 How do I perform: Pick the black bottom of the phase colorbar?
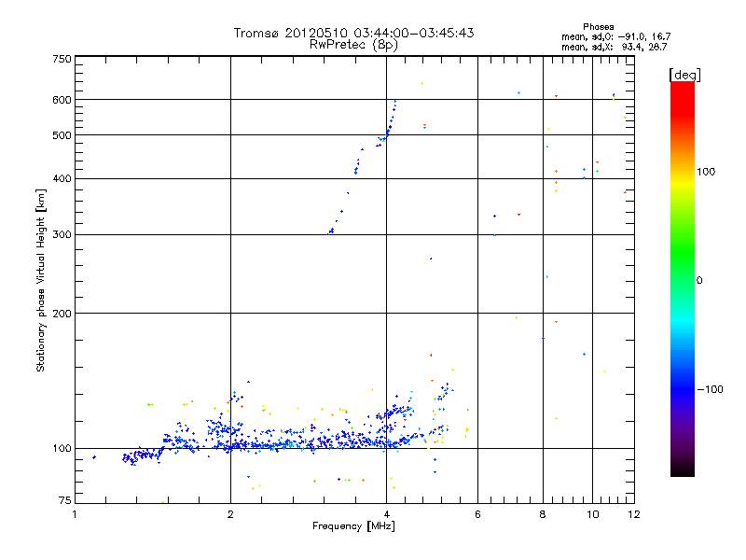click(x=683, y=471)
